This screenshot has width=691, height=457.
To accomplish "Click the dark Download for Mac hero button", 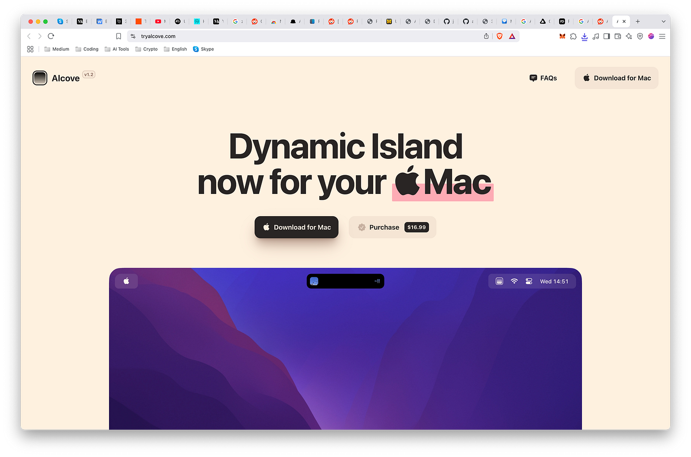I will pyautogui.click(x=297, y=227).
